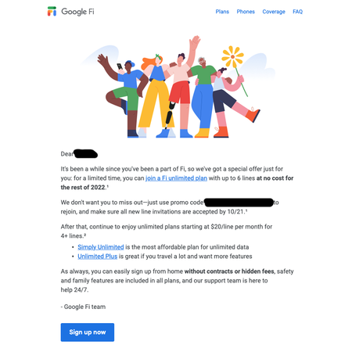This screenshot has width=352, height=352.
Task: Click the gray-haired figure in green shirt
Action: [202, 96]
